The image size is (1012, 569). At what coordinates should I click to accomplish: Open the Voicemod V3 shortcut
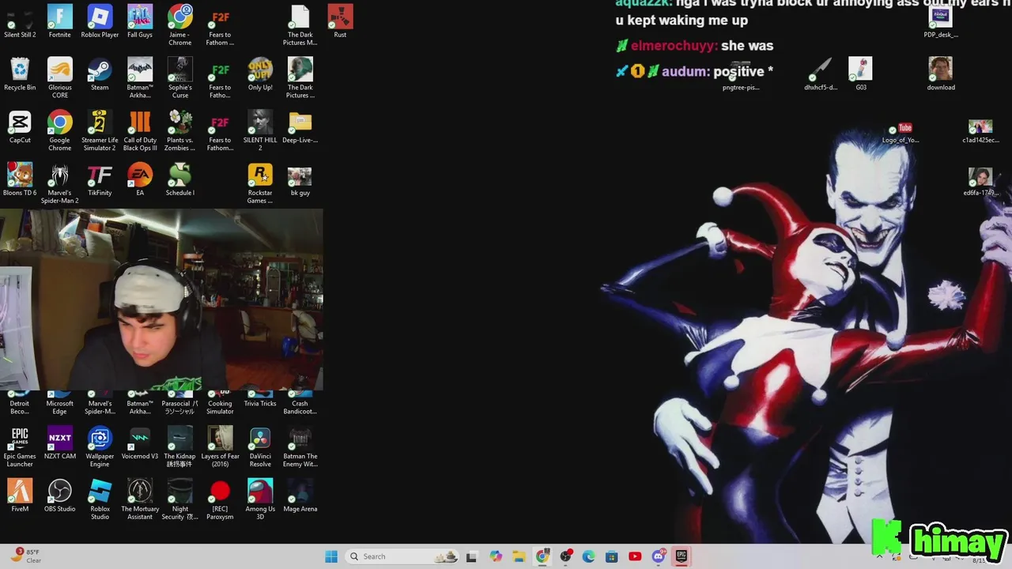click(140, 443)
